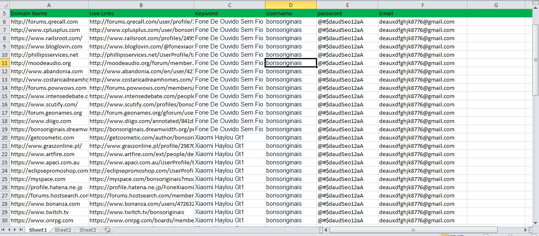Viewport: 539px width, 236px height.
Task: Click the last sheet navigation arrow
Action: pos(21,230)
